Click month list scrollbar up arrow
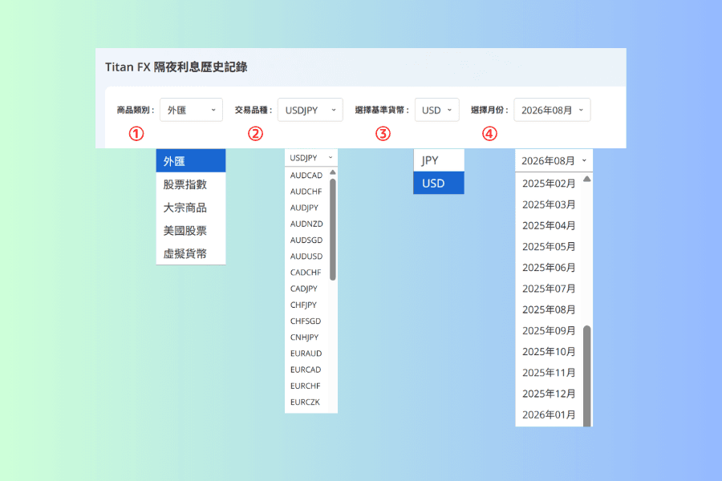This screenshot has width=722, height=481. click(587, 179)
